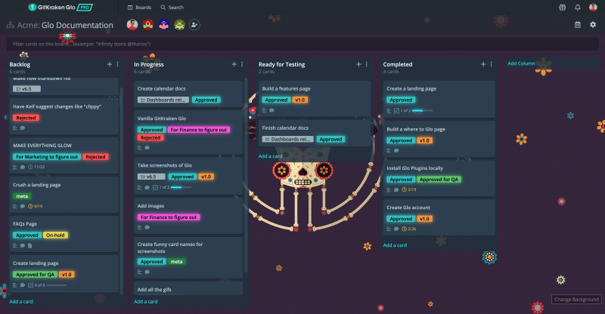Viewport: 605px width, 314px height.
Task: Click the 'For Marketing to figure out' label
Action: 47,157
